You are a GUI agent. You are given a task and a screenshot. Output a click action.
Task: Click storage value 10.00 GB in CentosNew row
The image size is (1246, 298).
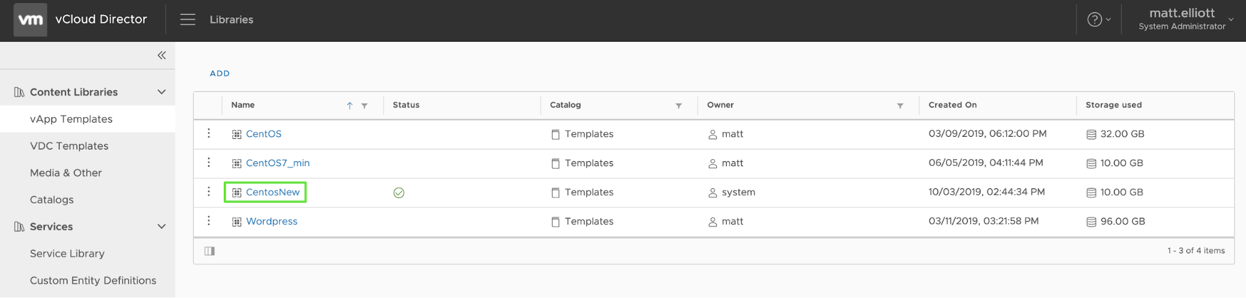(1121, 192)
